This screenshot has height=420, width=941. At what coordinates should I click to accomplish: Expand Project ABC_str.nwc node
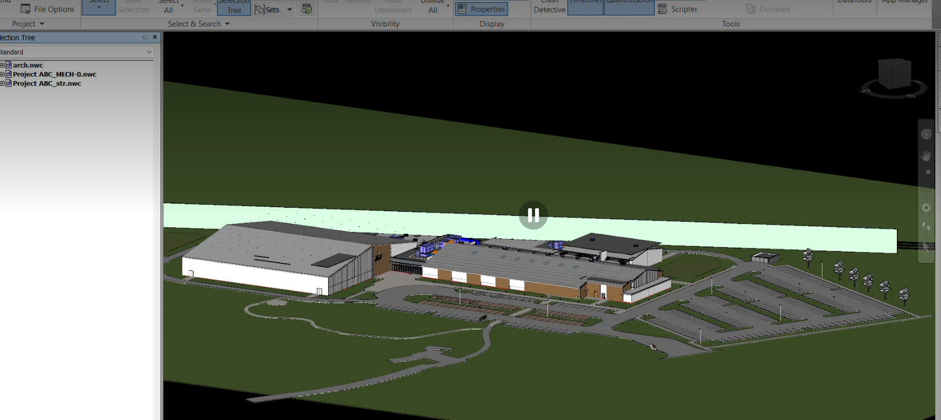pyautogui.click(x=2, y=83)
